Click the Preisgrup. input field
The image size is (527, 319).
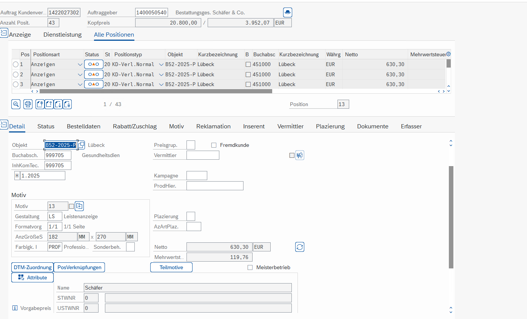pyautogui.click(x=191, y=145)
